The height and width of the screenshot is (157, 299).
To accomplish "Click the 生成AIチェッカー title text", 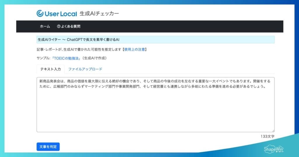I will [99, 13].
